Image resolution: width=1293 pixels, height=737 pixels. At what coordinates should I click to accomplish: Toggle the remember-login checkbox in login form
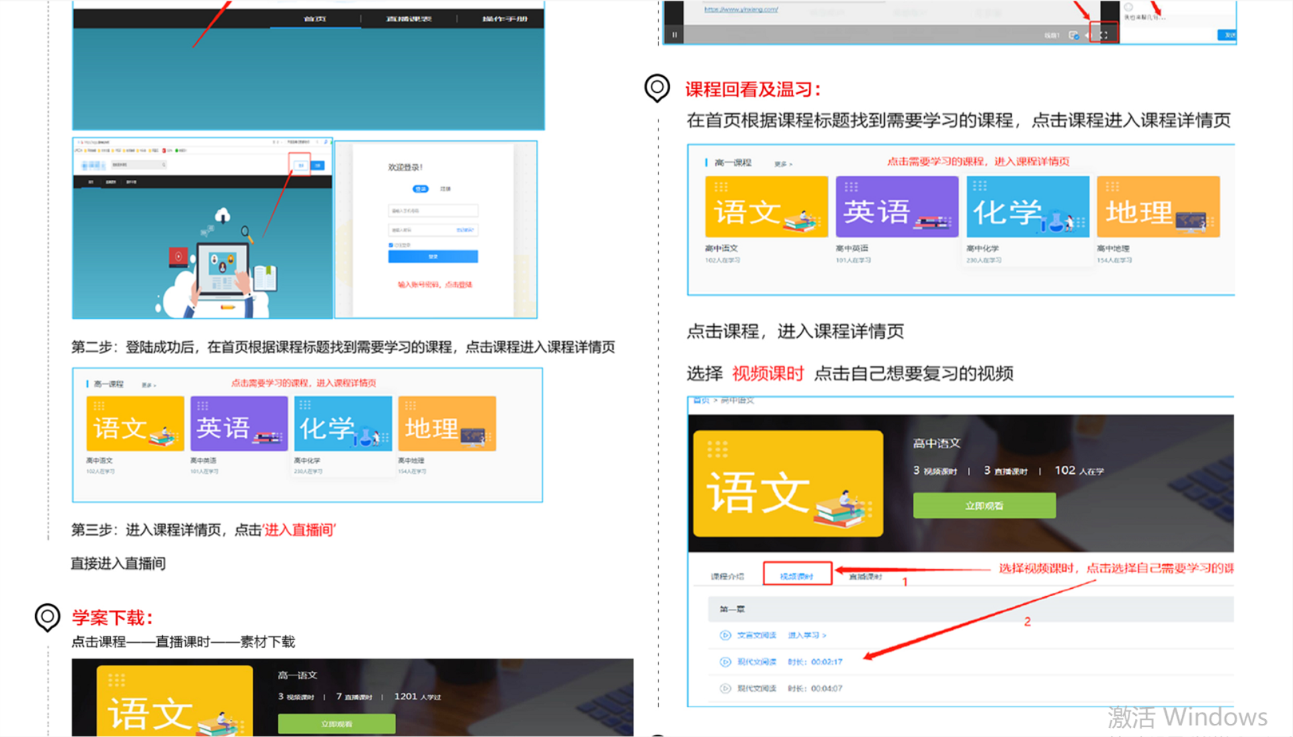pos(391,245)
